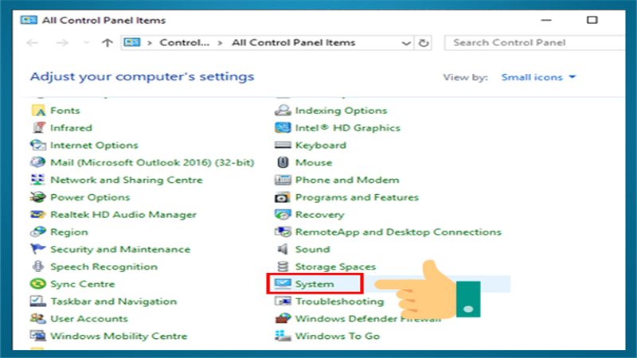The height and width of the screenshot is (358, 637).
Task: Open the Network and Sharing Centre link
Action: [x=127, y=180]
